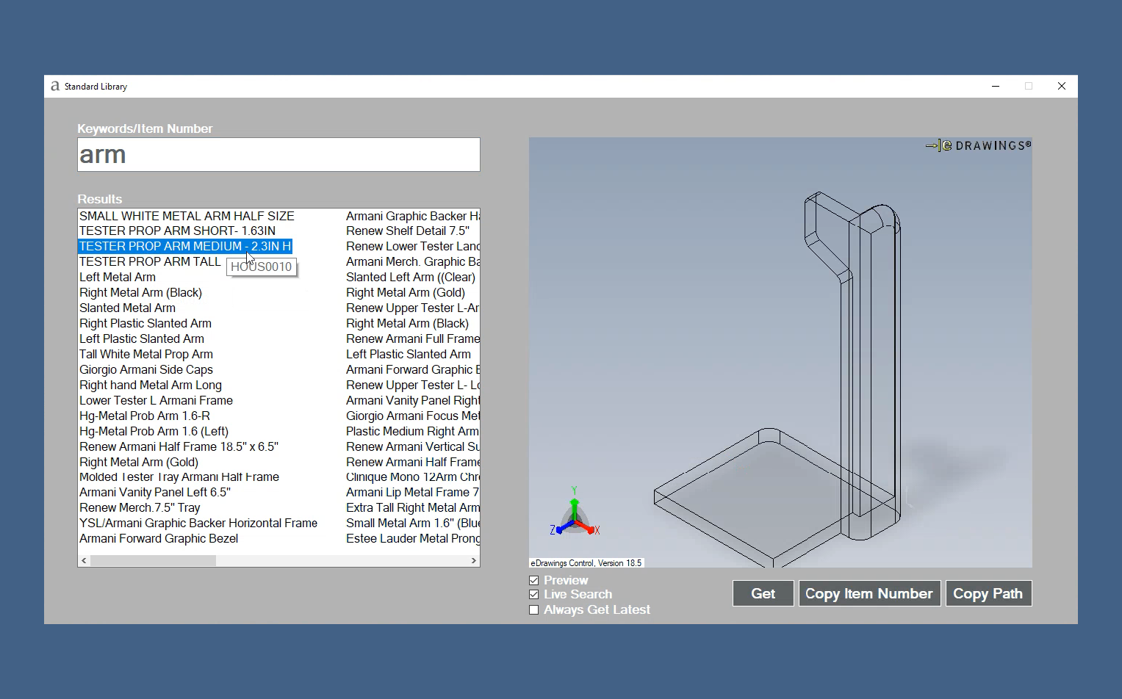Select the Left Metal Arm result

pos(118,277)
